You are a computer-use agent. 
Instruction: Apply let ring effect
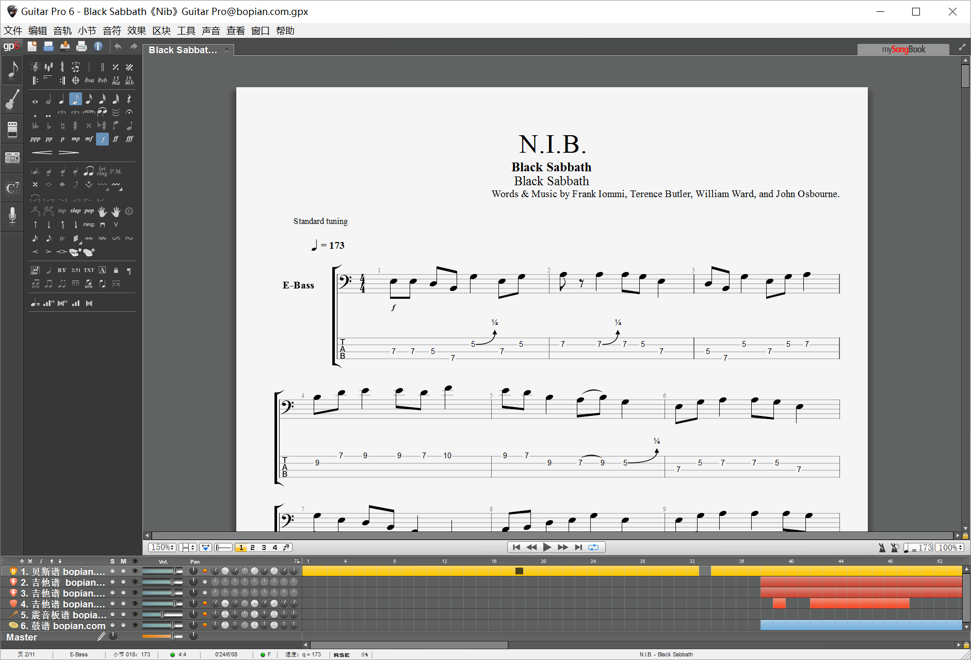click(x=102, y=171)
